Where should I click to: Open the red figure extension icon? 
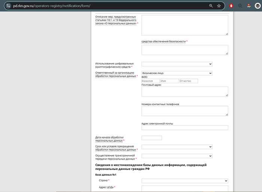pyautogui.click(x=249, y=6)
